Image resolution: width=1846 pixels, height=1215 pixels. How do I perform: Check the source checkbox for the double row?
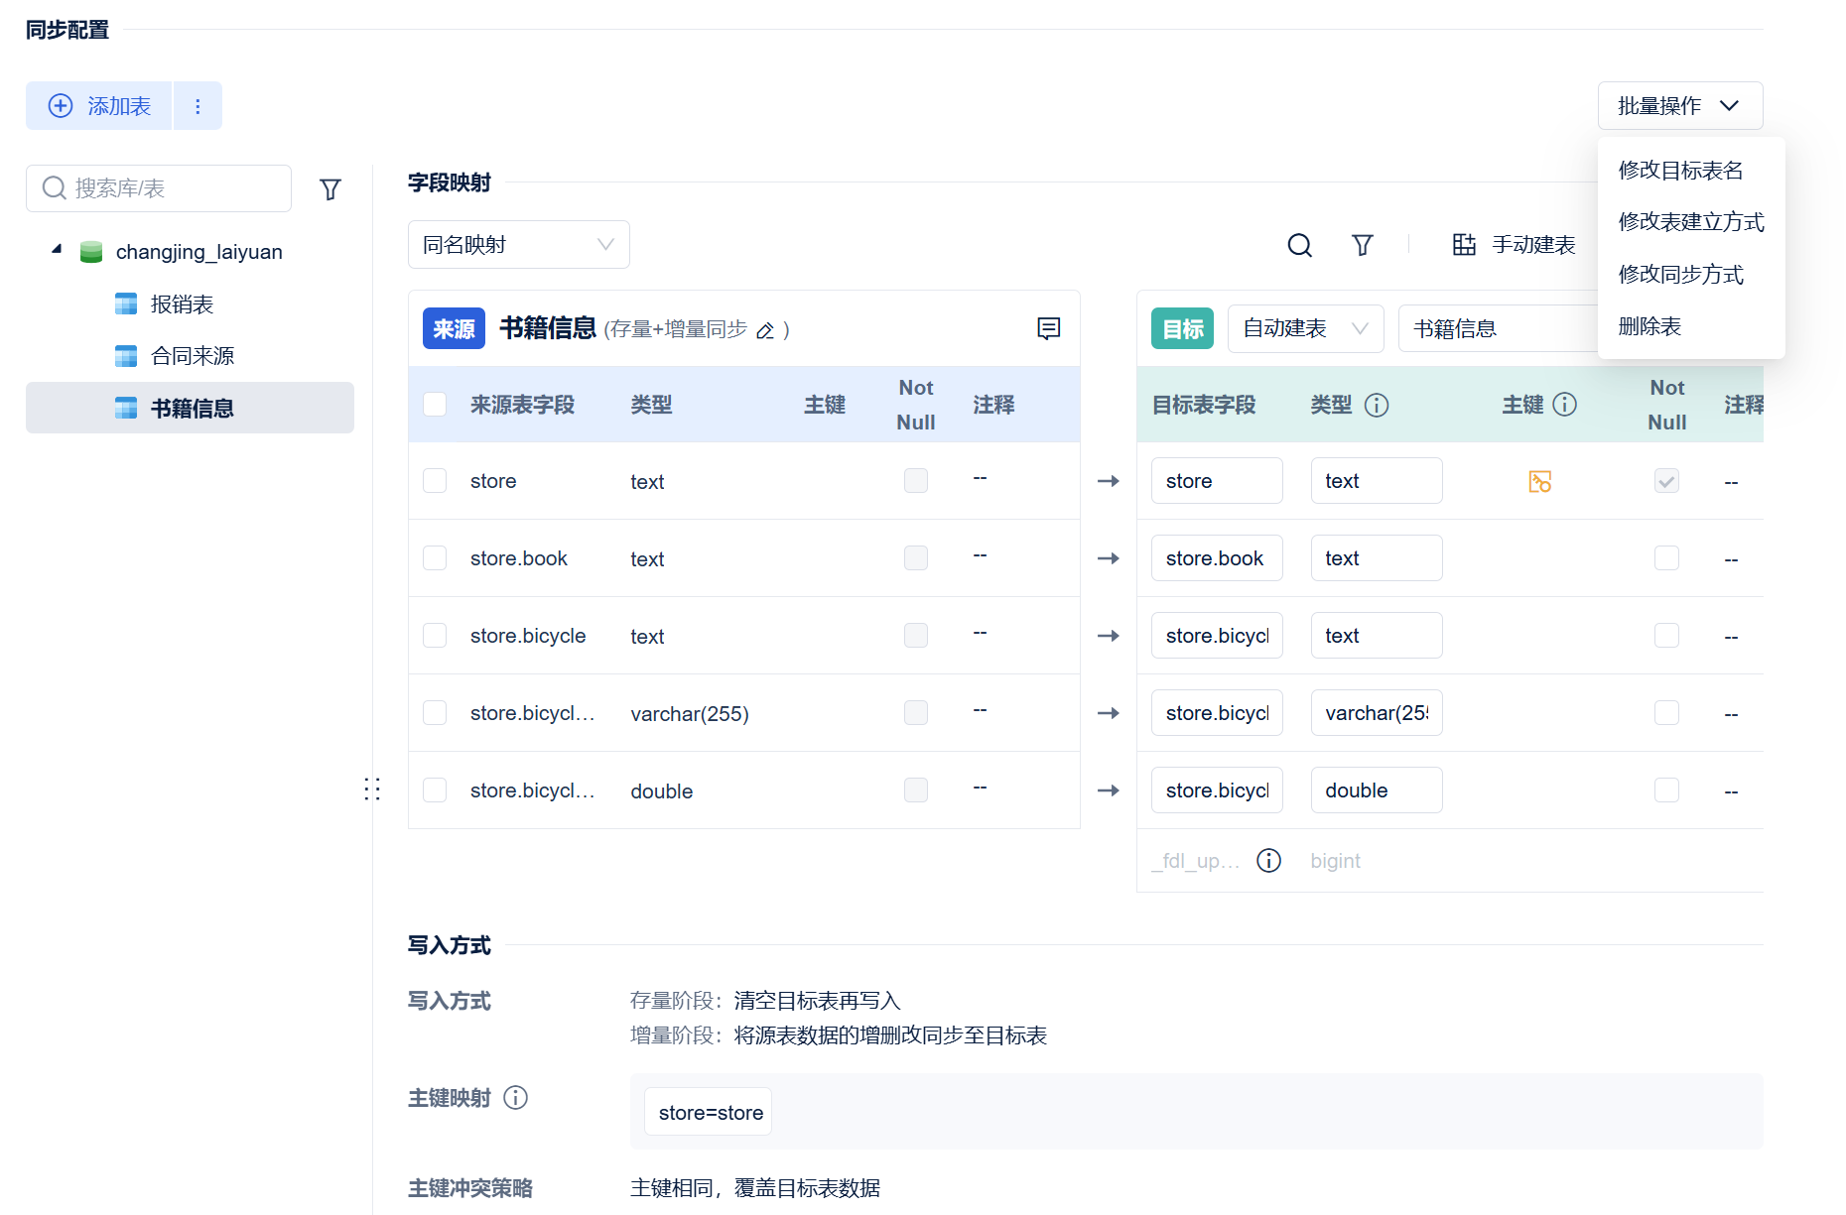(435, 790)
